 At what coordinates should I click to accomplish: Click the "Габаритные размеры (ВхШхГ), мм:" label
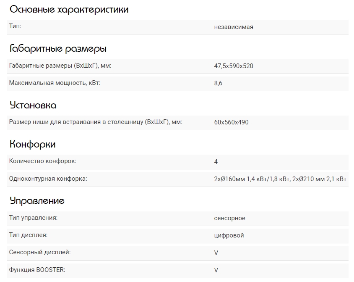coord(60,66)
